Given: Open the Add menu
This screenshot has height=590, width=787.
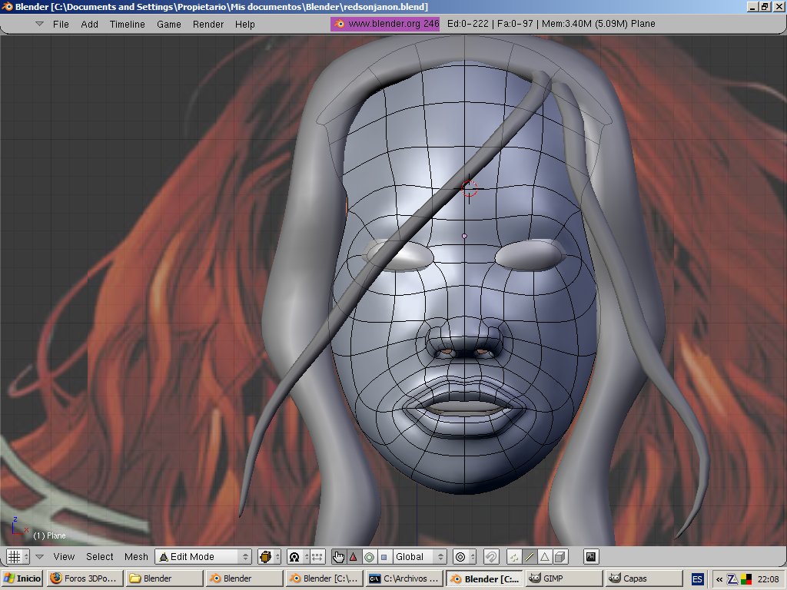Looking at the screenshot, I should pyautogui.click(x=89, y=24).
